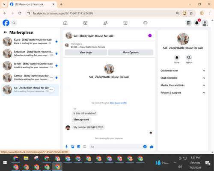Open the Facebook menu grid icon

coord(189,23)
